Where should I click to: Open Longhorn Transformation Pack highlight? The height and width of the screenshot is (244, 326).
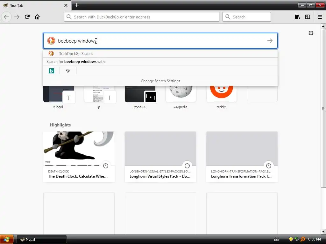pos(242,157)
